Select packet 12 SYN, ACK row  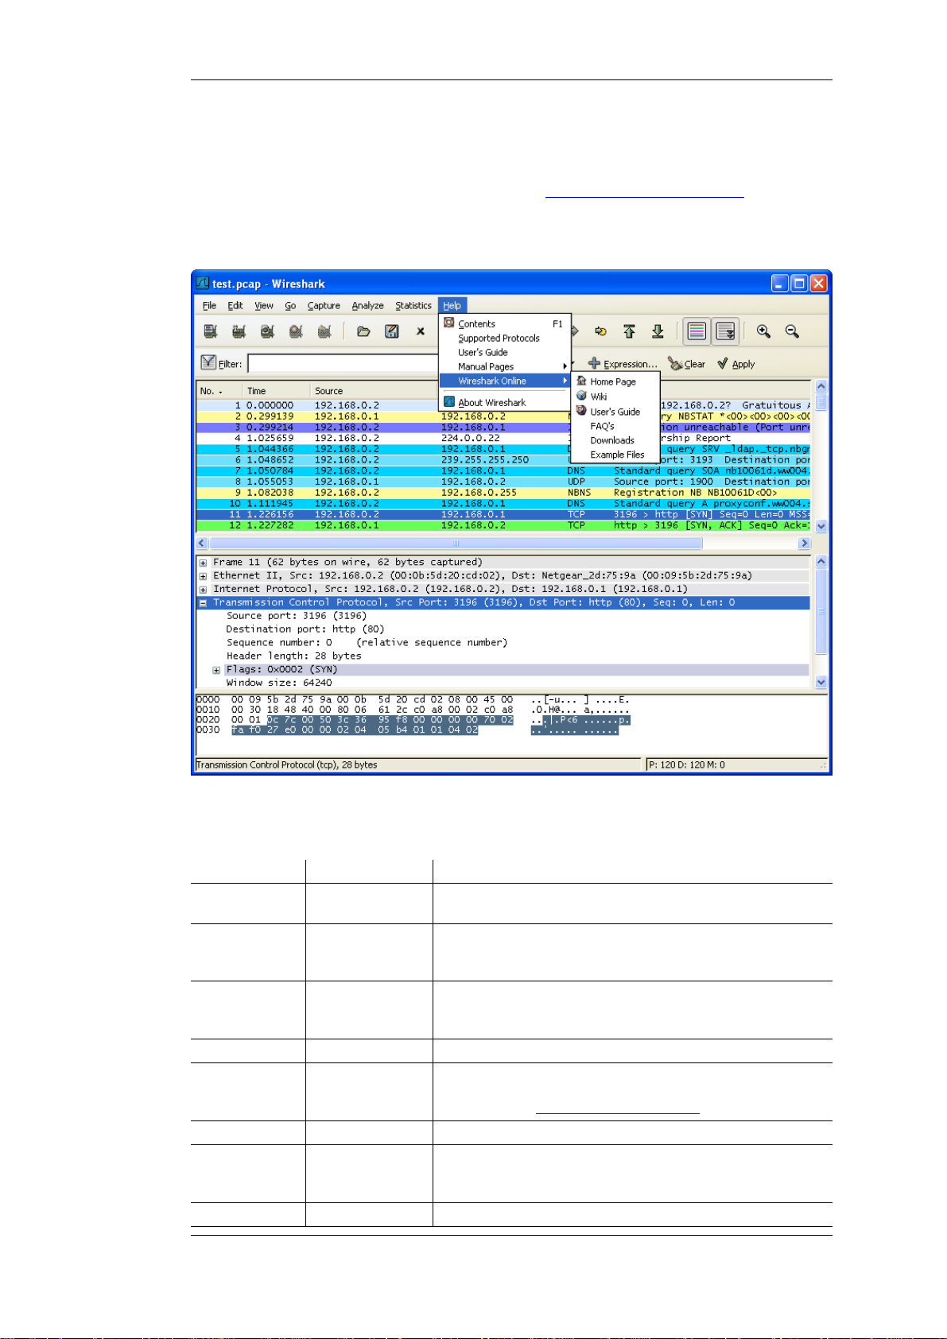tap(503, 525)
